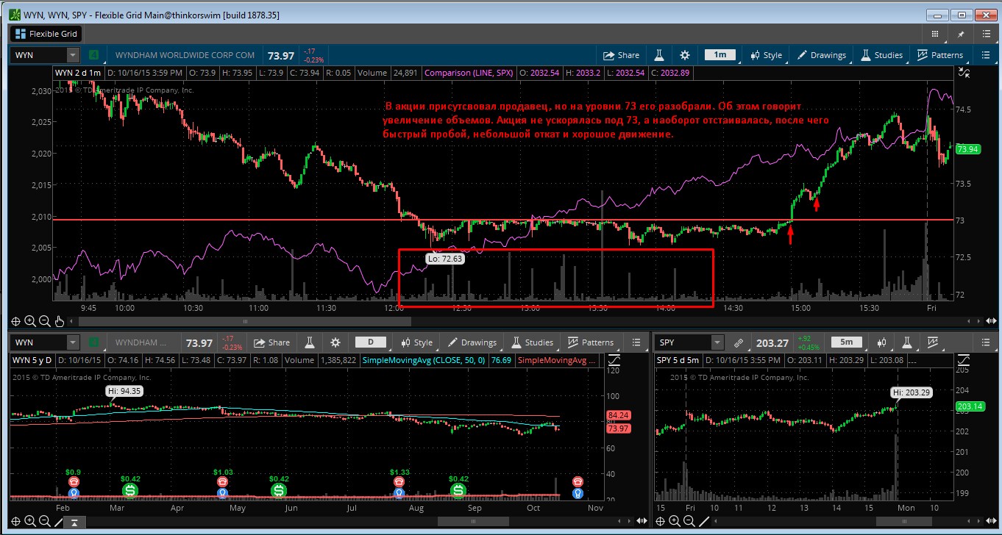Open the beaker Edit Studies icon in the daily chart
1002x535 pixels.
[x=310, y=342]
